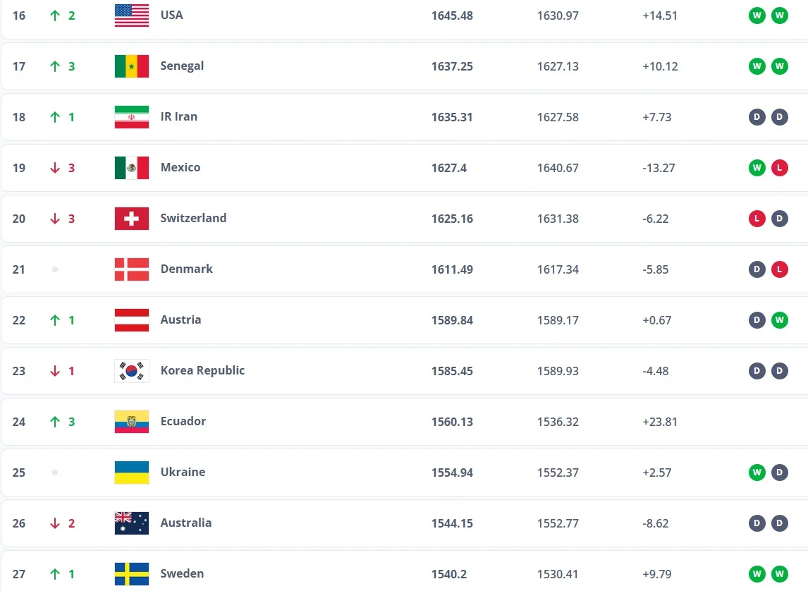Open the Ukraine team link
The image size is (808, 591).
[183, 472]
